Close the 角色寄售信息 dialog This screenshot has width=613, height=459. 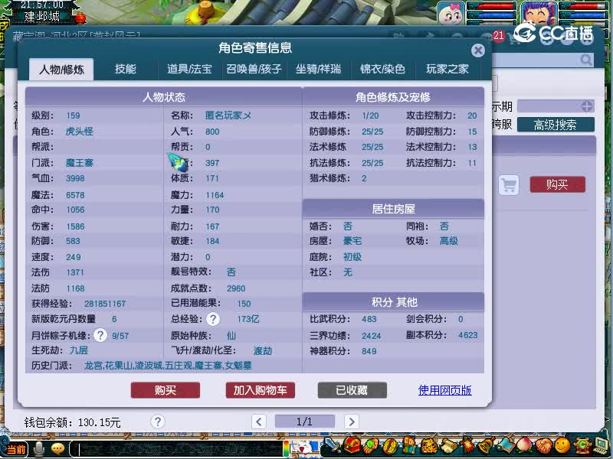click(x=477, y=50)
